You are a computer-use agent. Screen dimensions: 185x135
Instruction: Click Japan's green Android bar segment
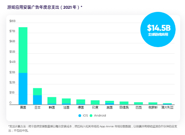37,92
